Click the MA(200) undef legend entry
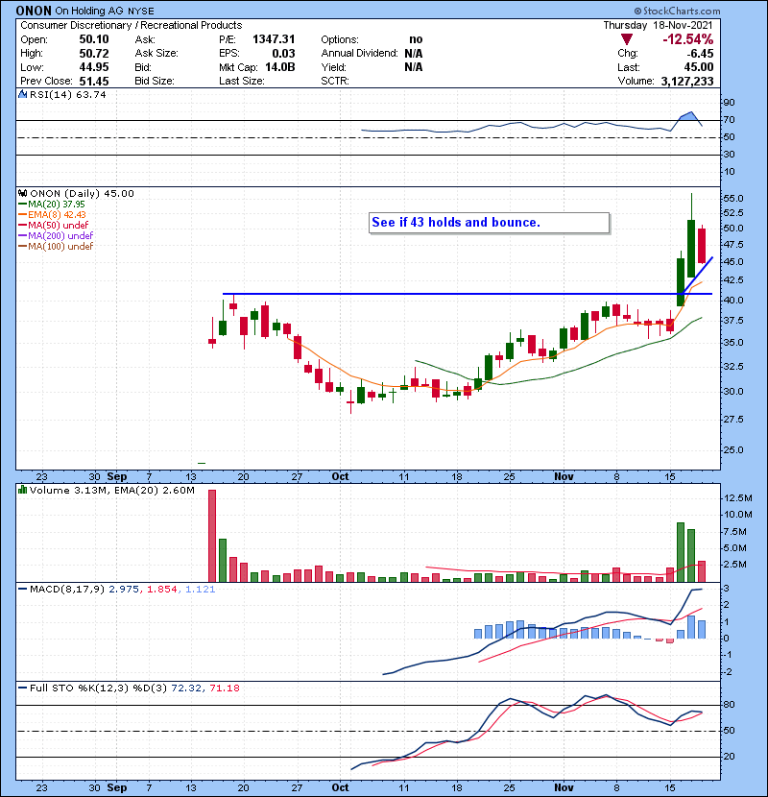768x797 pixels. coord(60,236)
